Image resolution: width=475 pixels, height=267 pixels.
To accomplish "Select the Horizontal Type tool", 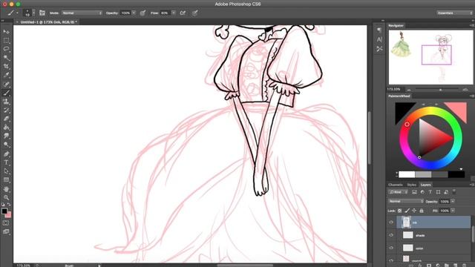I will tap(6, 162).
